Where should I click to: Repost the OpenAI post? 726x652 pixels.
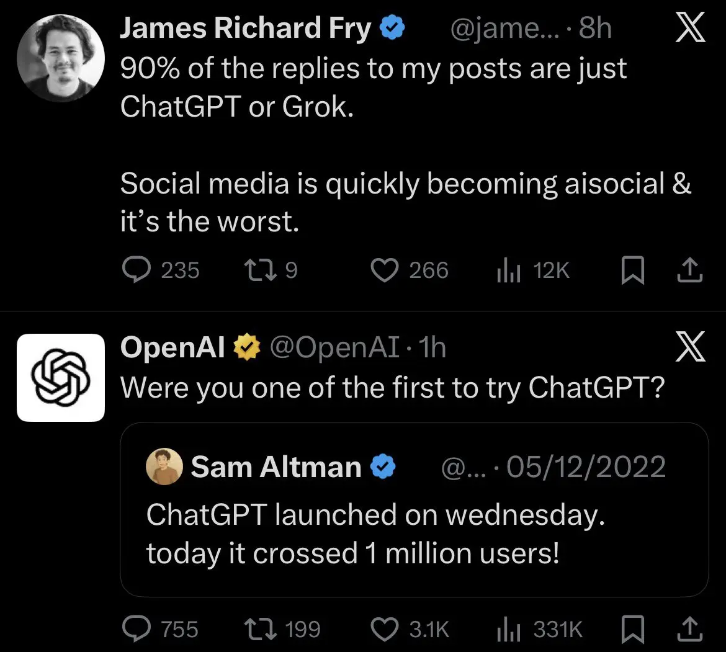(x=256, y=630)
